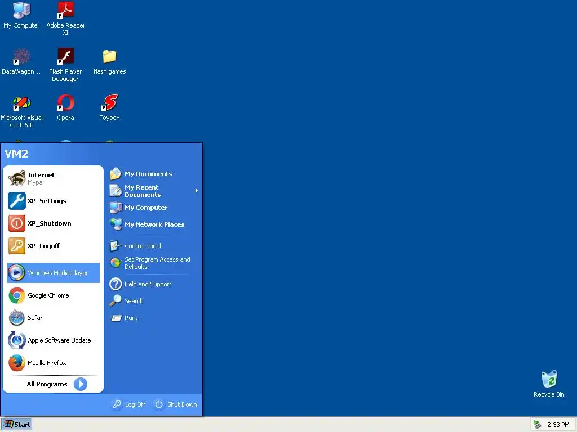Open the Opera desktop shortcut
Screen dimensions: 577x432
(65, 107)
